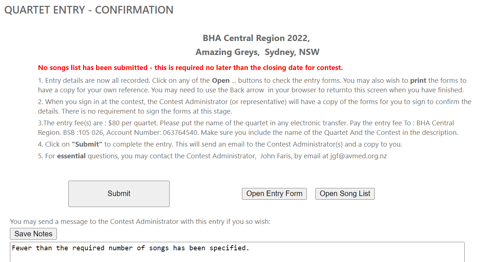Viewport: 493px width, 262px height.
Task: Click the red no songs list warning
Action: 190,68
